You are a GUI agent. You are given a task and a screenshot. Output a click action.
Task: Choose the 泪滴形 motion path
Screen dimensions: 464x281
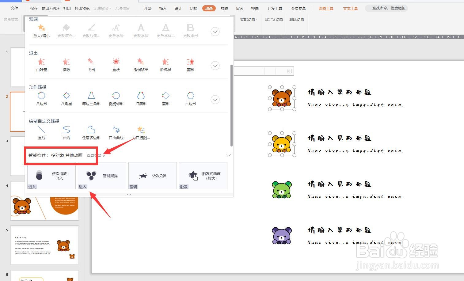(x=141, y=99)
